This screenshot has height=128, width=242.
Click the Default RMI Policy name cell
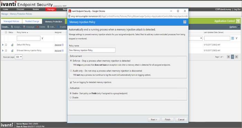pyautogui.click(x=24, y=45)
